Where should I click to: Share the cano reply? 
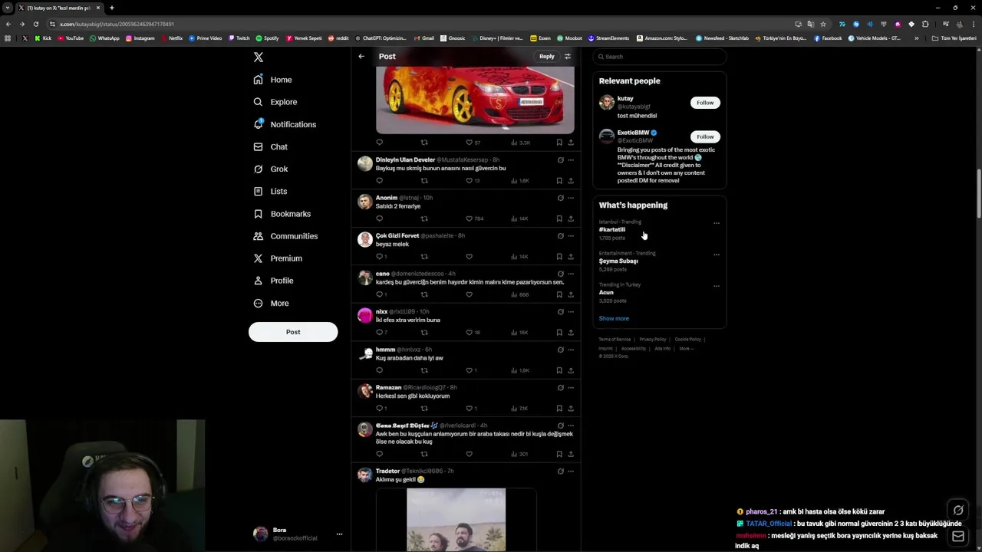coord(571,294)
